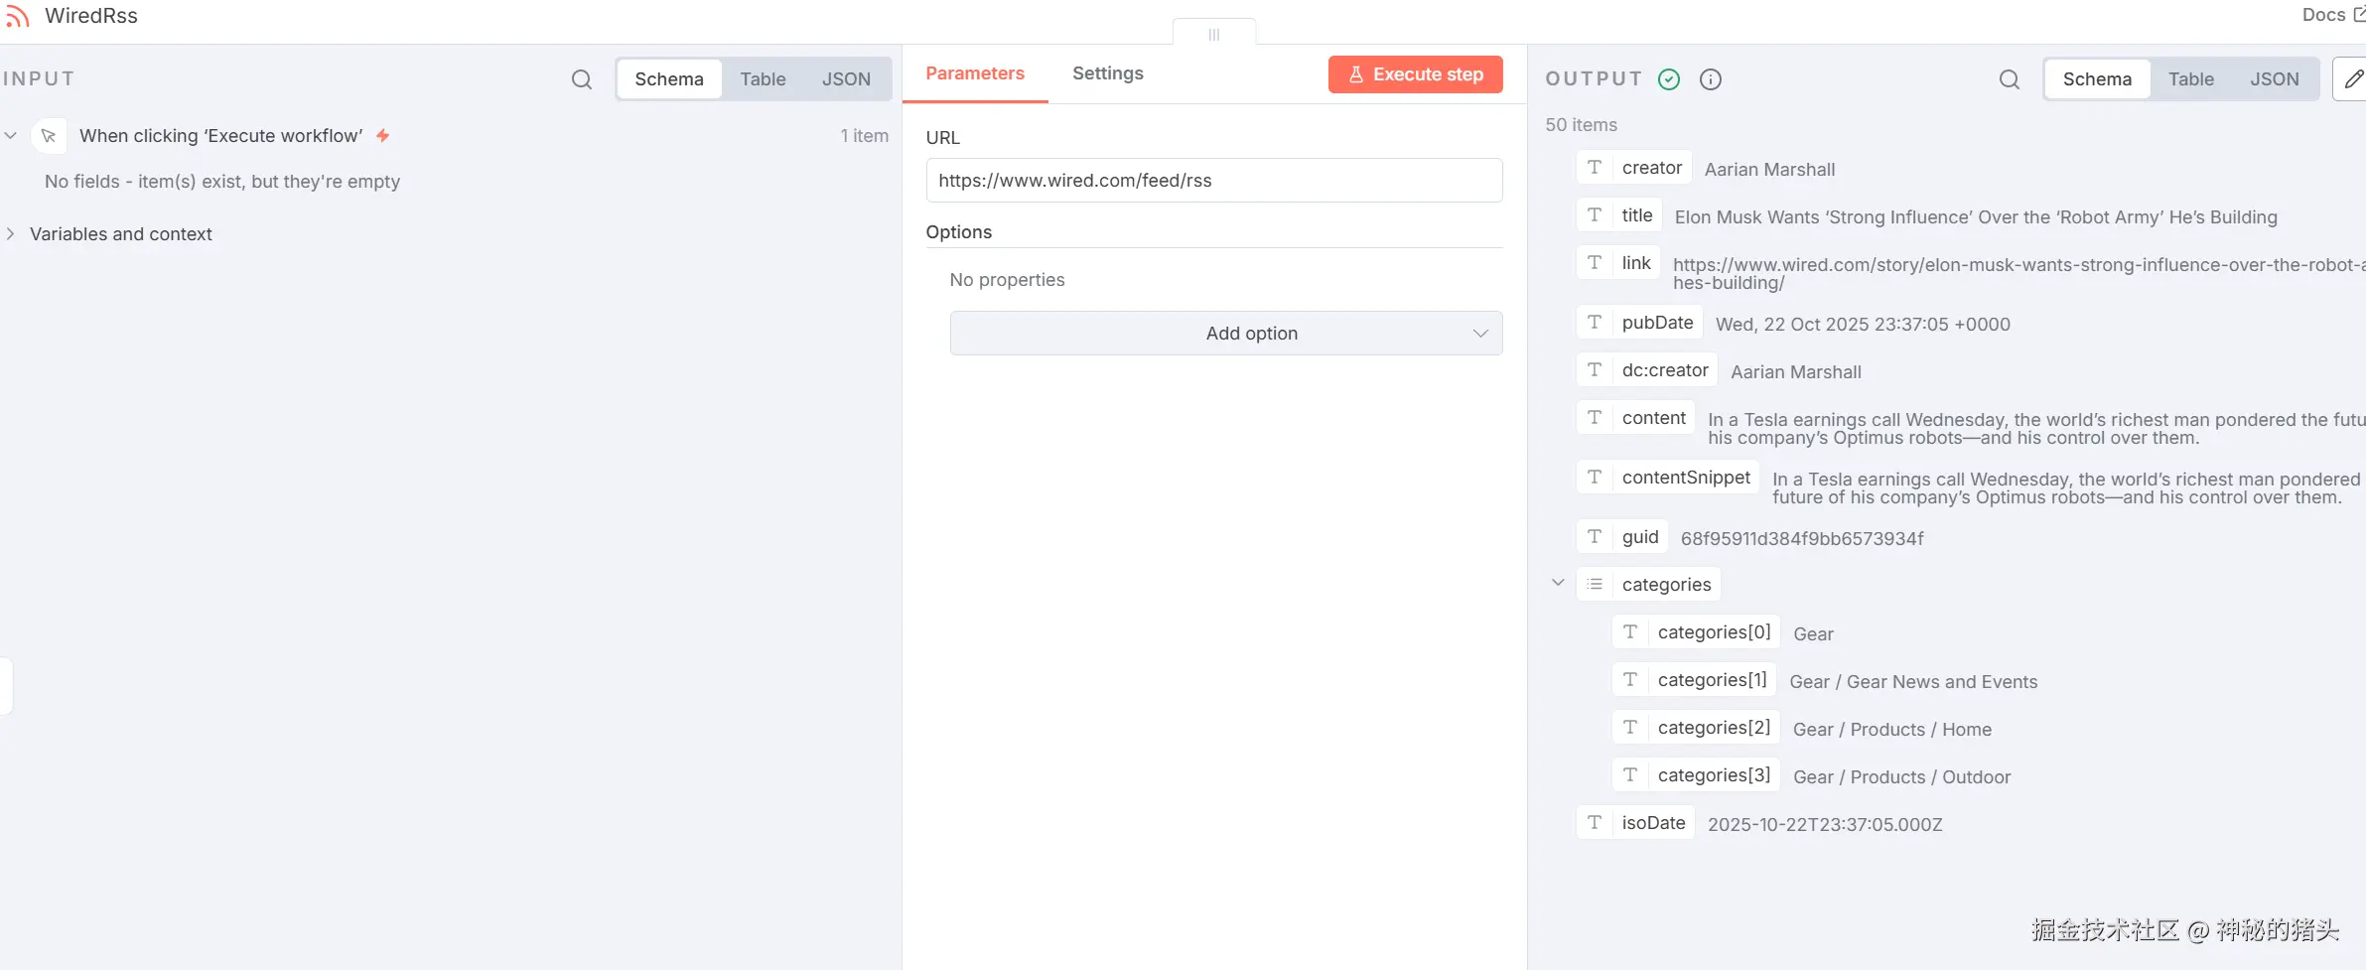This screenshot has width=2366, height=970.
Task: Switch output view to Table
Action: tap(2191, 79)
